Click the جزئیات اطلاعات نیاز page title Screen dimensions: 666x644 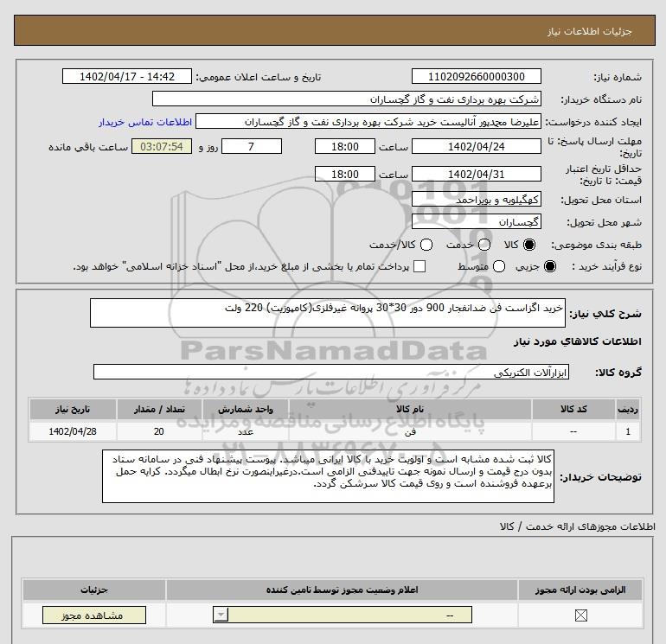[590, 31]
